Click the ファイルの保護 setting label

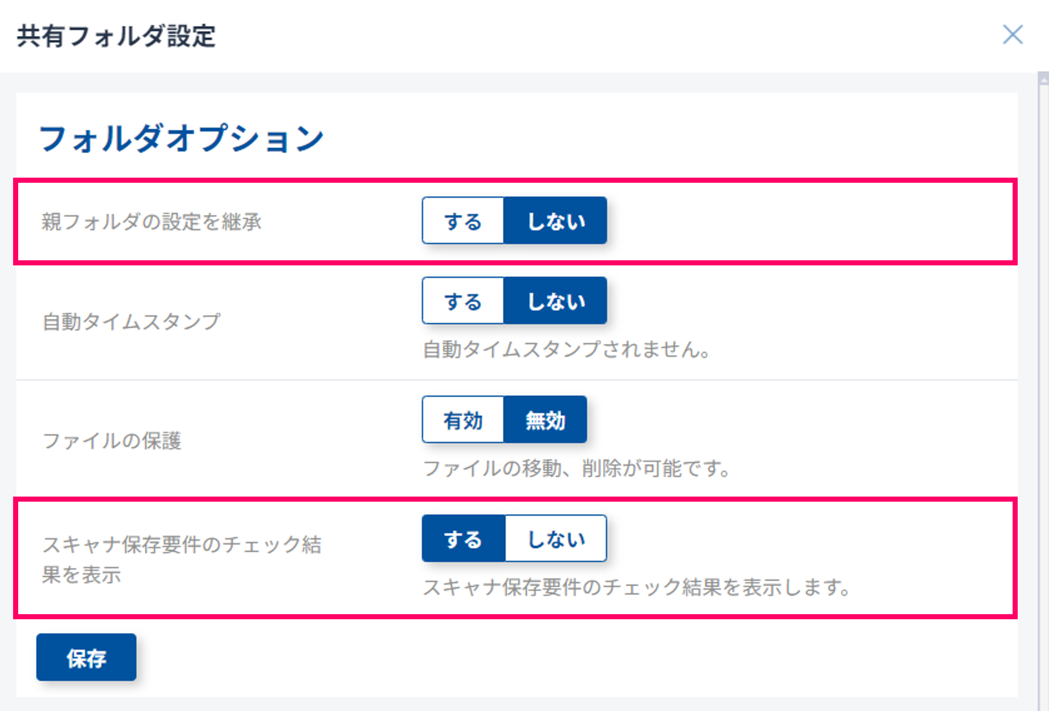tap(112, 441)
